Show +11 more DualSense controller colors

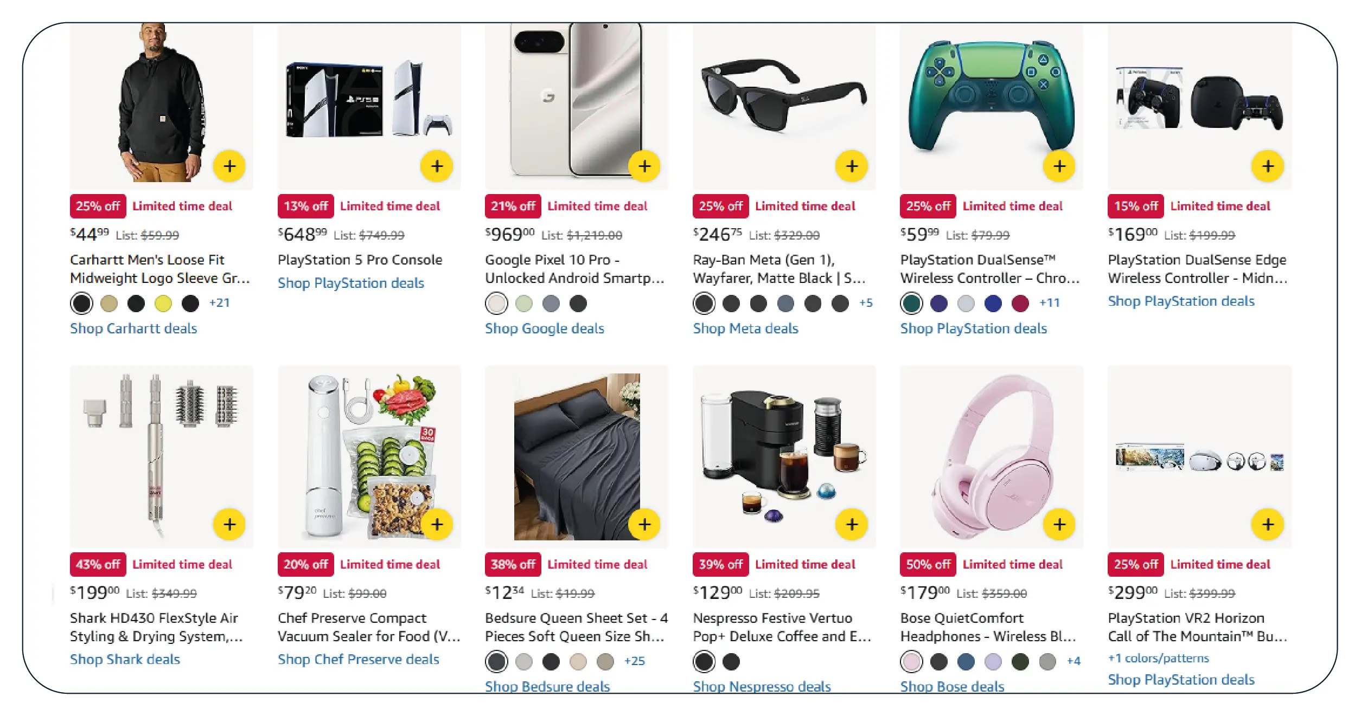(1049, 303)
